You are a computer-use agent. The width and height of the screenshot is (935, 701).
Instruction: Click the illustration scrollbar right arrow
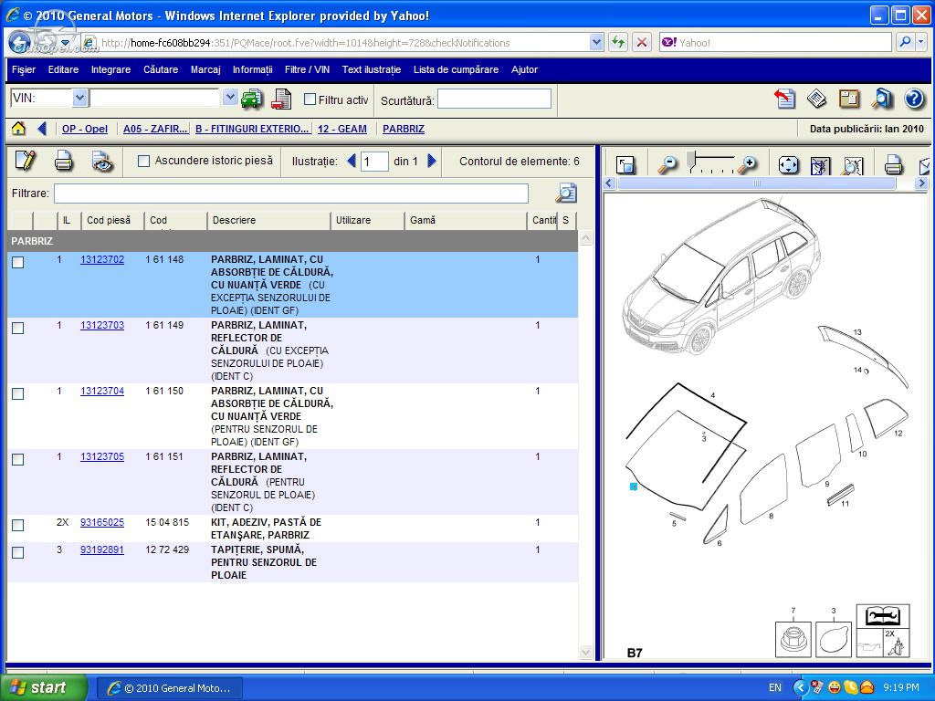tap(922, 183)
